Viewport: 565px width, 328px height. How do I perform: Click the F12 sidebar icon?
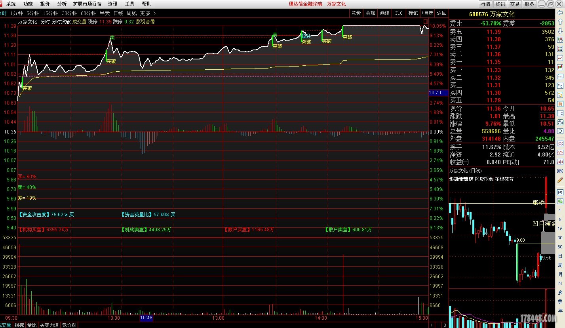(560, 113)
